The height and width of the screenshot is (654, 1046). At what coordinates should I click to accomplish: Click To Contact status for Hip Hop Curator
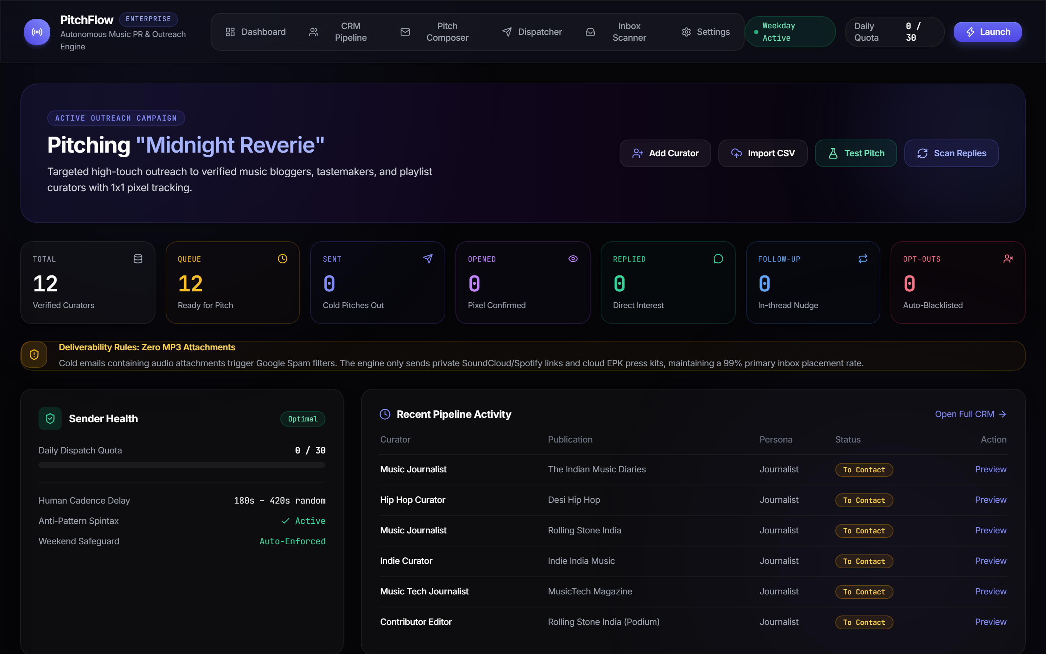pos(864,500)
